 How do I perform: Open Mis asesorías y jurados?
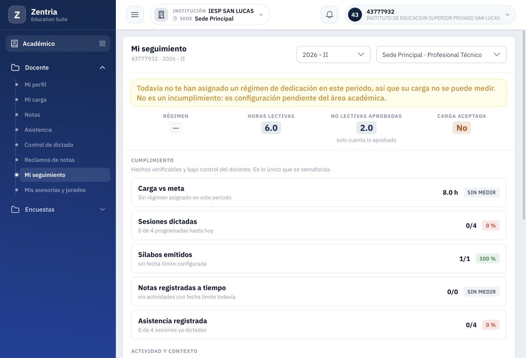55,190
